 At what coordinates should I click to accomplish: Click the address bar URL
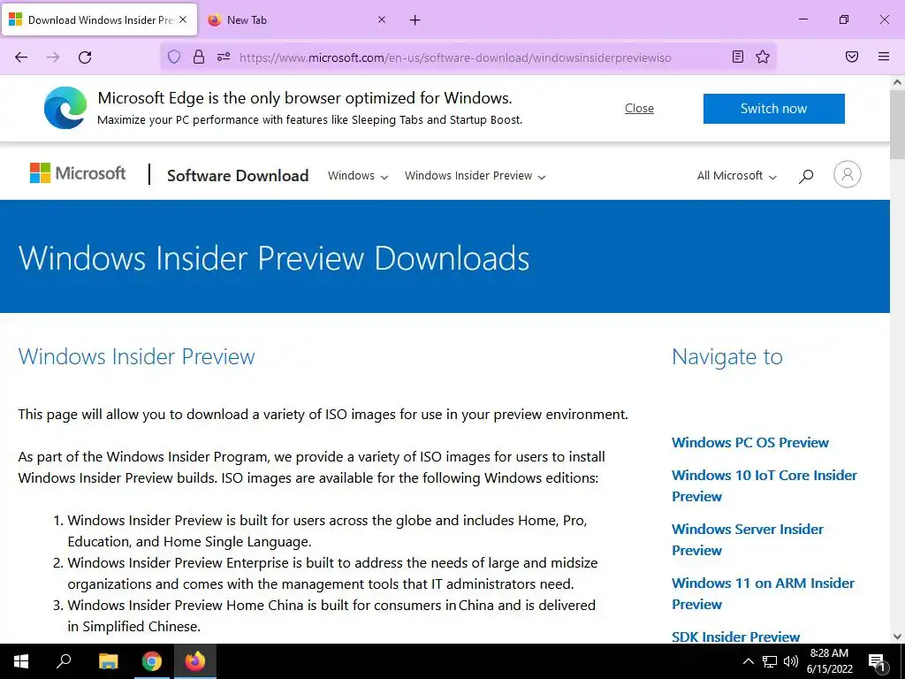click(x=455, y=57)
